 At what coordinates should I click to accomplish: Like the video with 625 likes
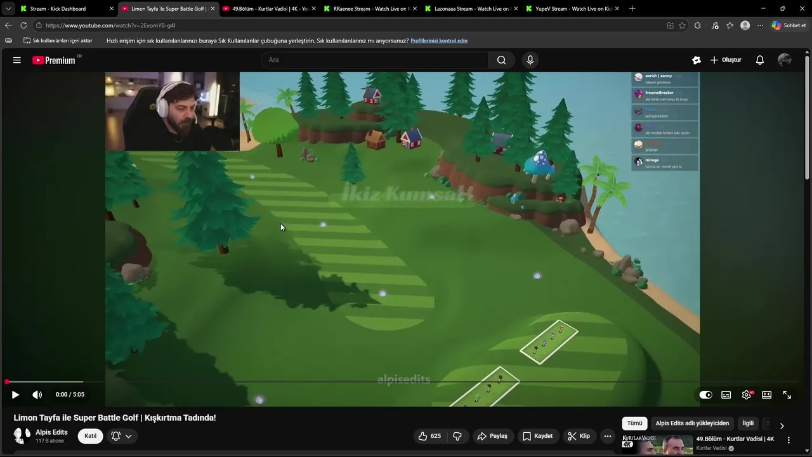(x=429, y=436)
